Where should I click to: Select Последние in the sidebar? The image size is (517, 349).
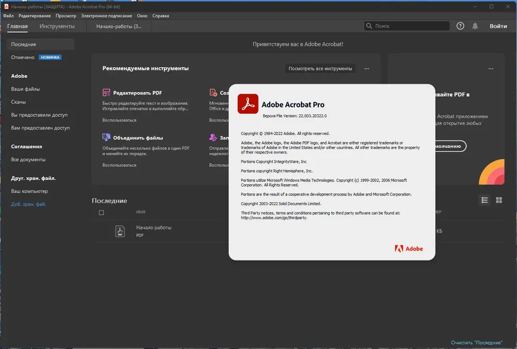coord(40,44)
